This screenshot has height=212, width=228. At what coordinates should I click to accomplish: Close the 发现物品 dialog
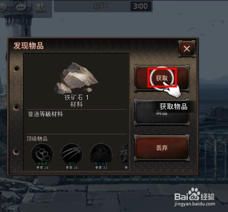(187, 49)
